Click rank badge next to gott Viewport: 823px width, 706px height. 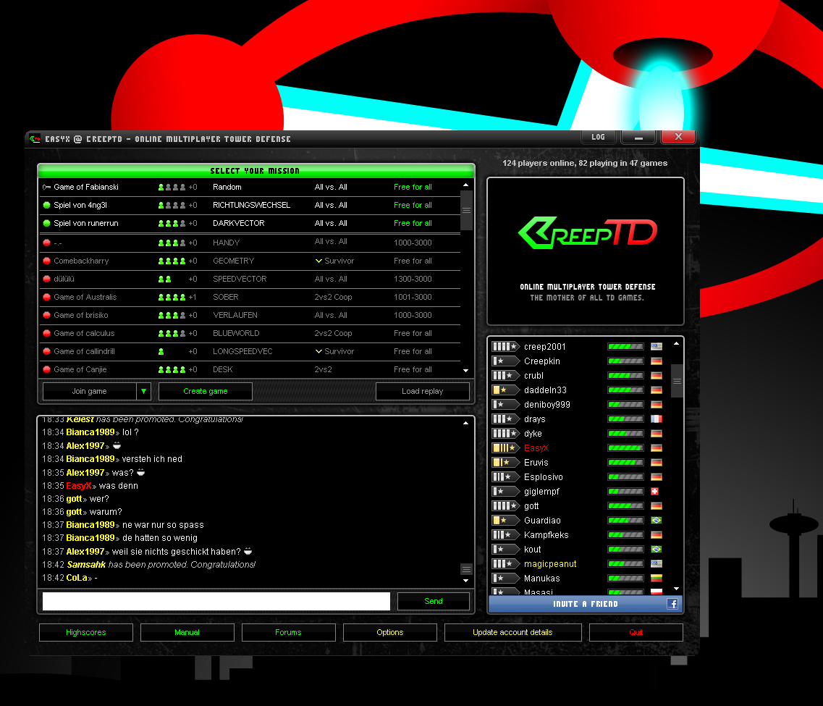point(505,506)
